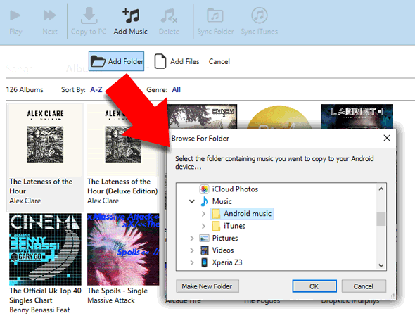Viewport: 415px width, 318px height.
Task: Choose the Add Folder button
Action: pyautogui.click(x=117, y=61)
